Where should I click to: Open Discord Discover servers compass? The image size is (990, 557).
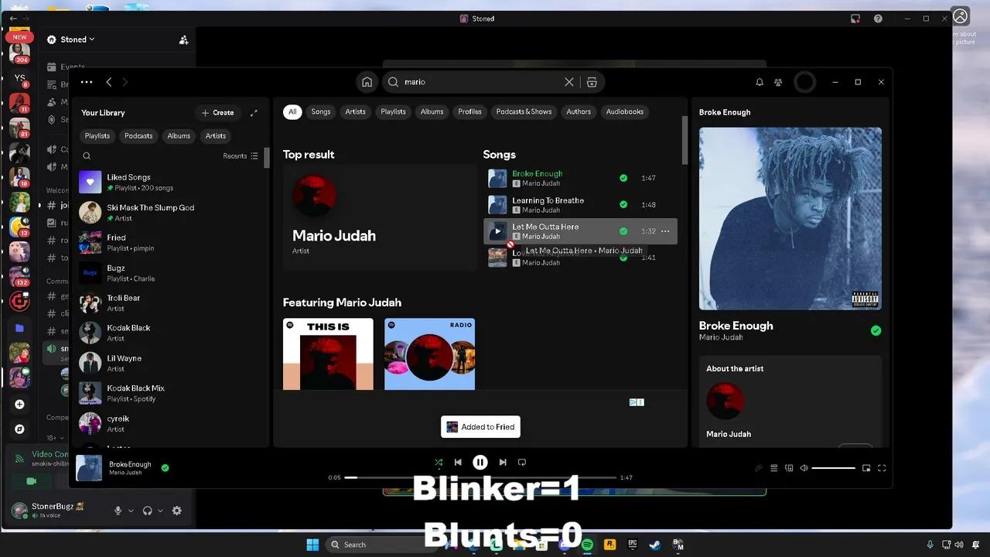point(19,429)
